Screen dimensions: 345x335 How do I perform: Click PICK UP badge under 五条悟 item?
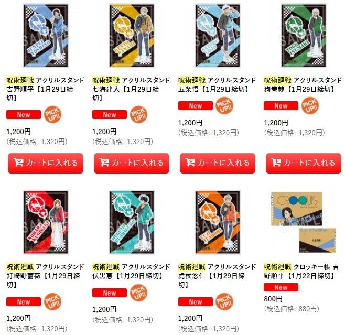pos(224,105)
